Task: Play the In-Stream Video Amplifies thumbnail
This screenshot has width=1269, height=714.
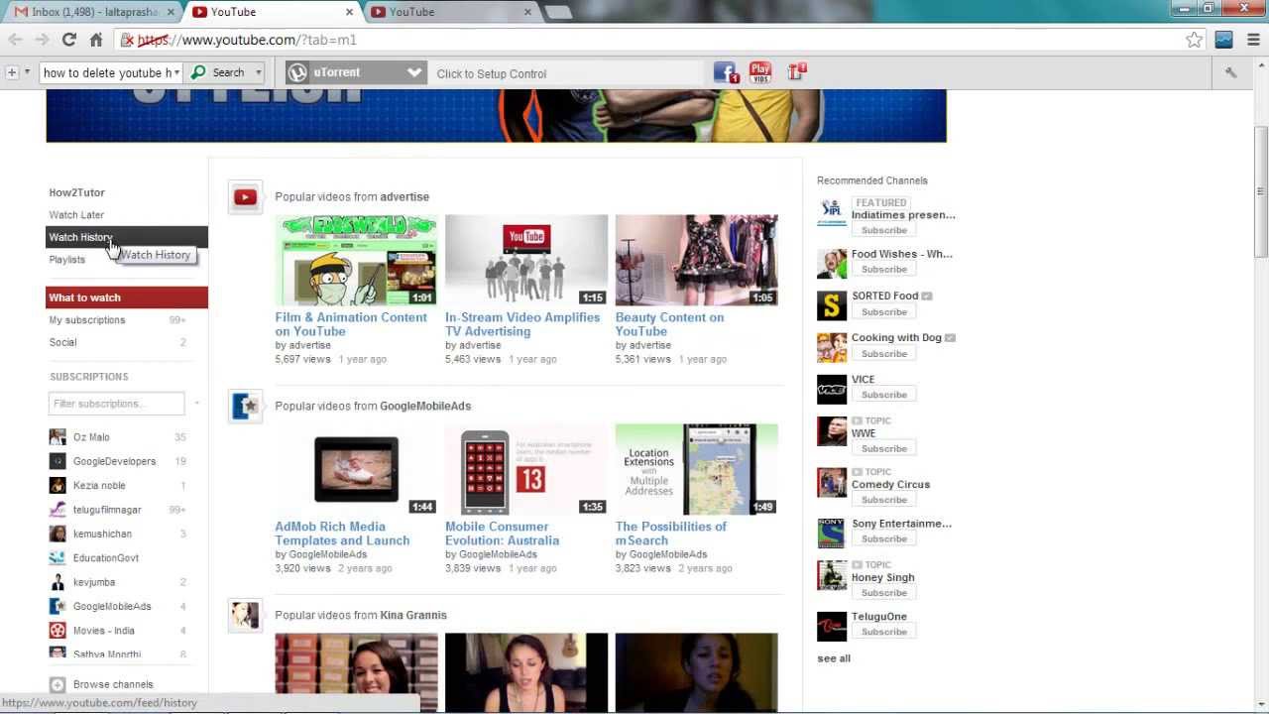Action: (x=526, y=260)
